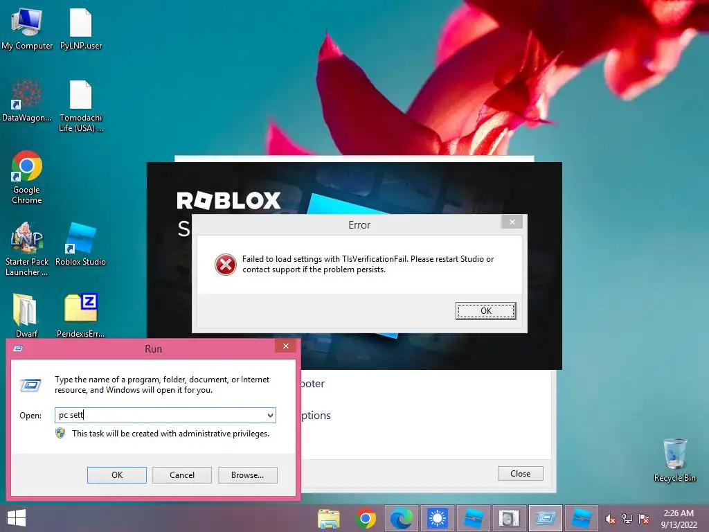Open the sun icon taskbar app
This screenshot has height=532, width=709.
pos(438,518)
